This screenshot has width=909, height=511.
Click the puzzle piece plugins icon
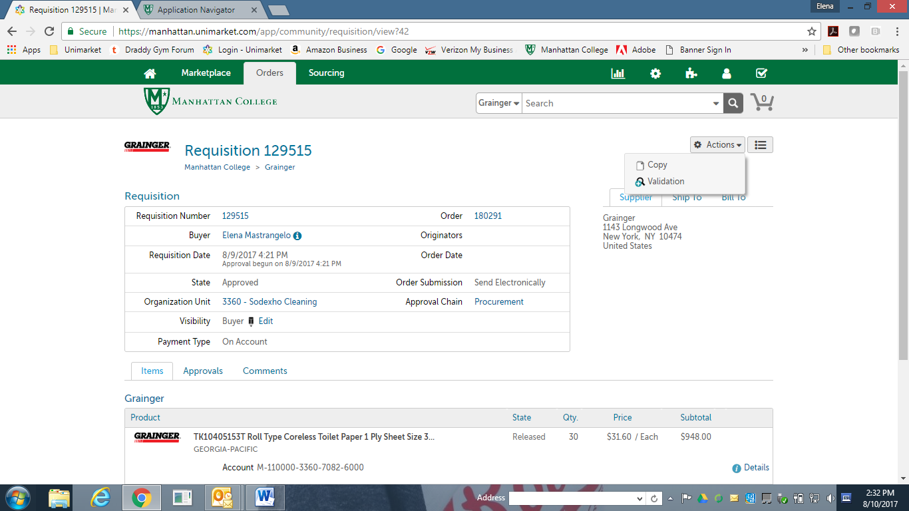coord(691,73)
